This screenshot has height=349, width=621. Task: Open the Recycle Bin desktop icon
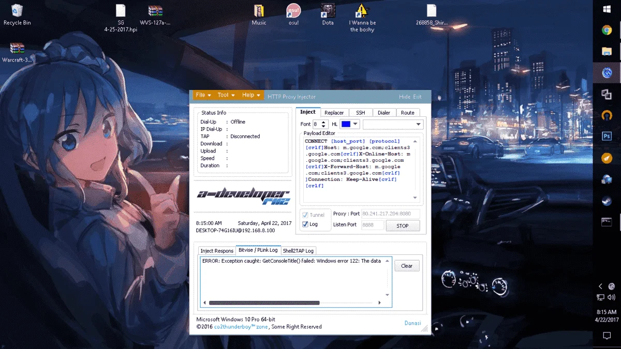[x=17, y=14]
